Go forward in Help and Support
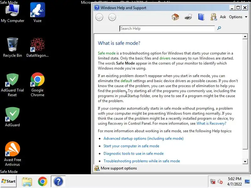The height and width of the screenshot is (188, 251). pos(112,17)
